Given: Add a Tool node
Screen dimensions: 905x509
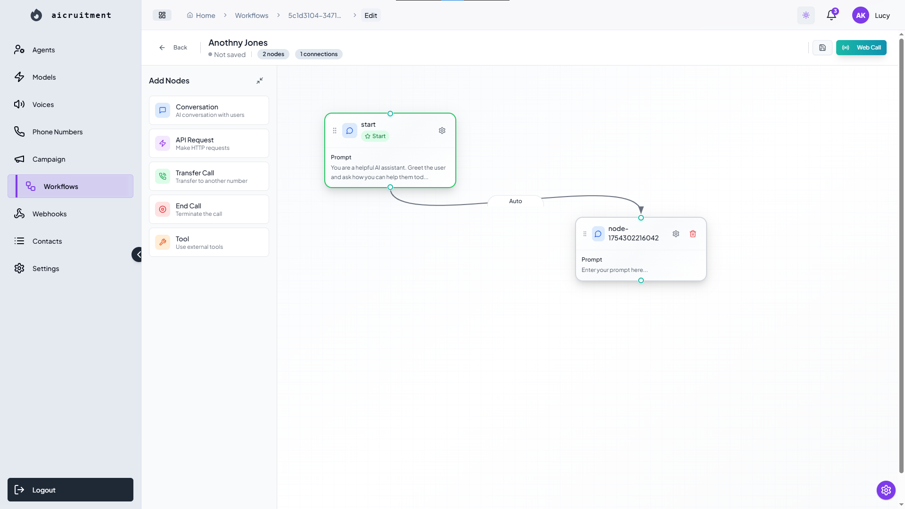Looking at the screenshot, I should click(x=209, y=242).
